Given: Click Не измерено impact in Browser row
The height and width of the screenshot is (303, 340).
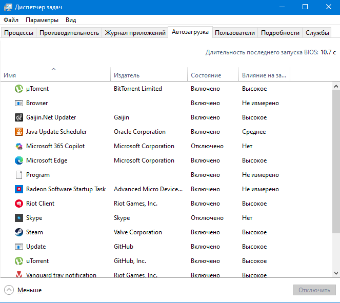Looking at the screenshot, I should 261,103.
